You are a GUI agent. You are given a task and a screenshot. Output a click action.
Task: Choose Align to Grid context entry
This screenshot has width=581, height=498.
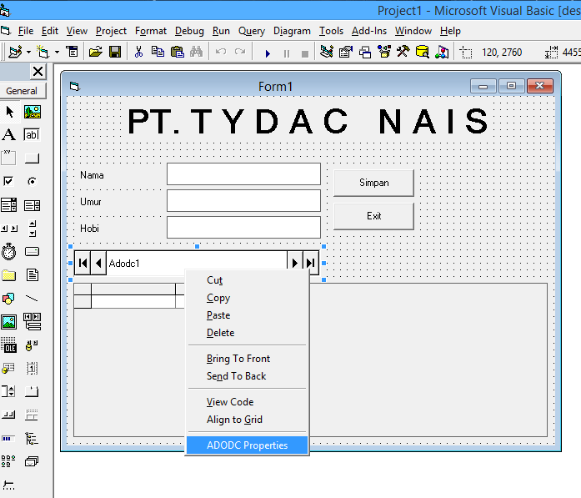[x=247, y=420]
